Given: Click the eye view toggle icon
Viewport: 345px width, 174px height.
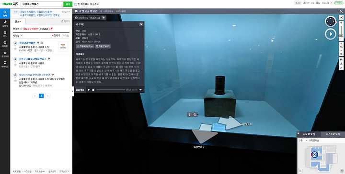Looking at the screenshot, I should pyautogui.click(x=341, y=47).
